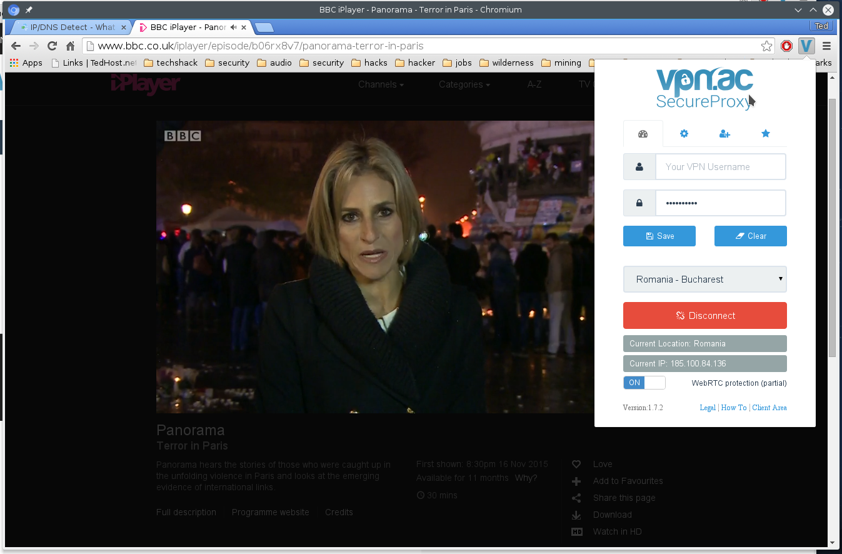Mute audio on the BBC iPlayer tab
The height and width of the screenshot is (554, 842).
[x=234, y=27]
